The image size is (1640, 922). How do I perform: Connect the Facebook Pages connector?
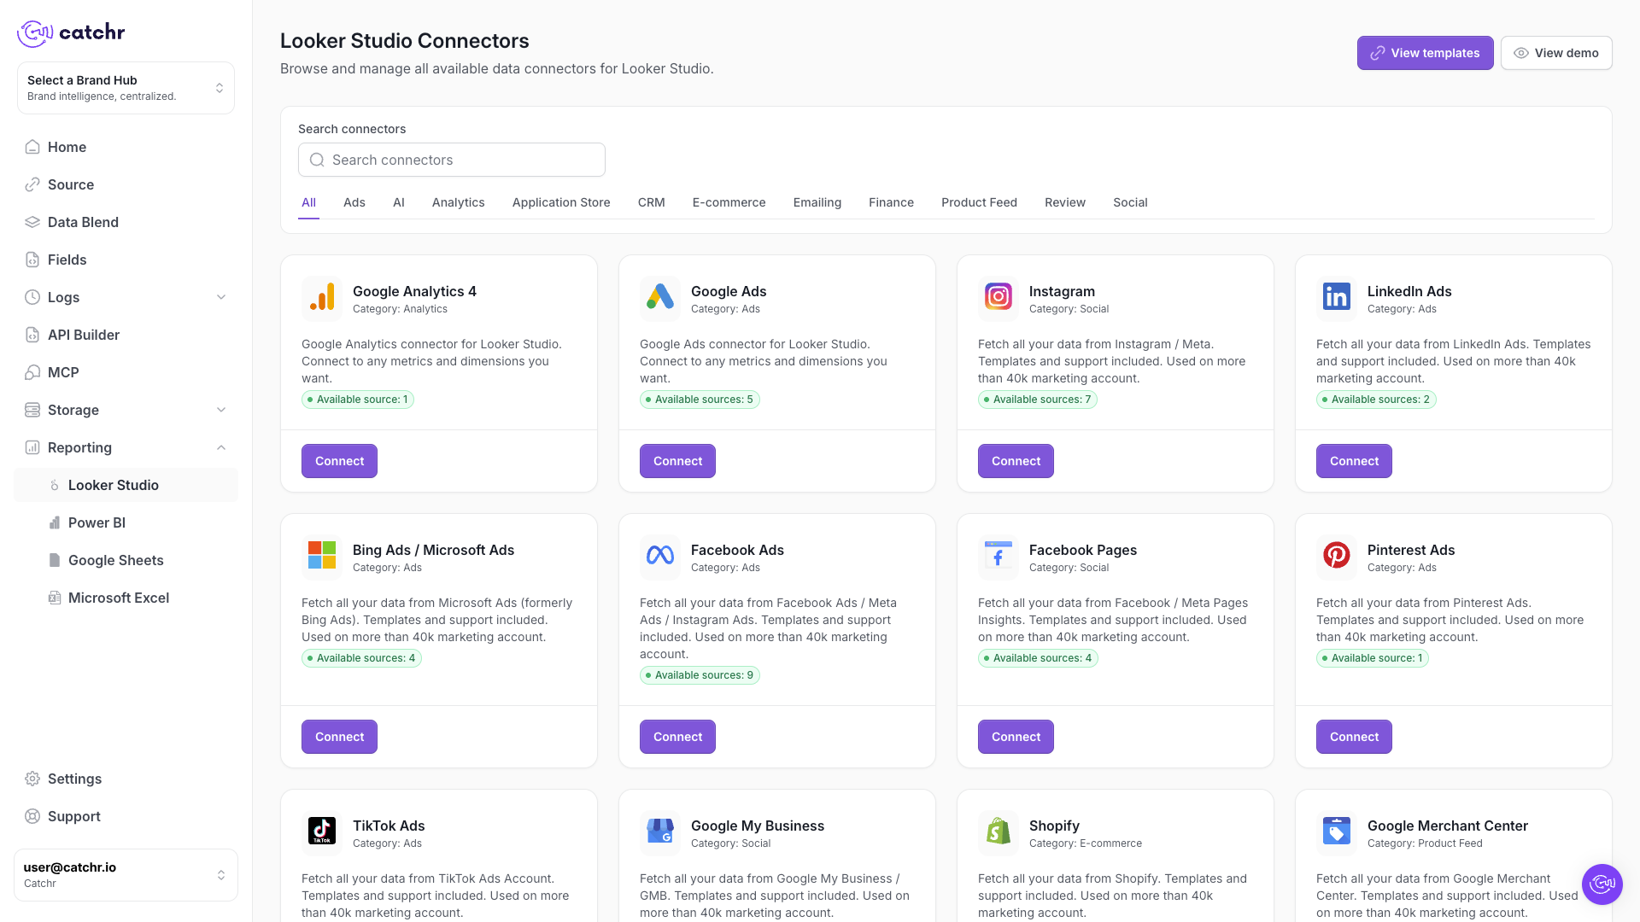pos(1016,737)
